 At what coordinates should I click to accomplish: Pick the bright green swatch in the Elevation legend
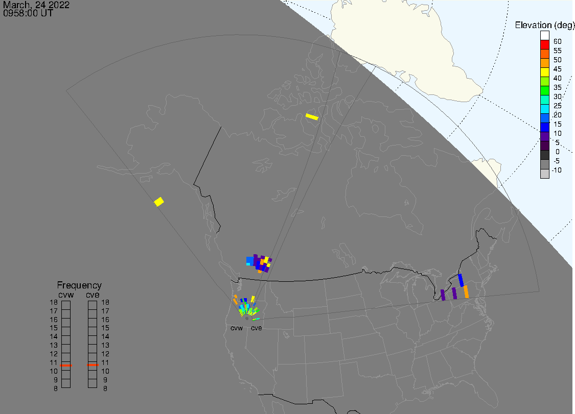click(544, 91)
